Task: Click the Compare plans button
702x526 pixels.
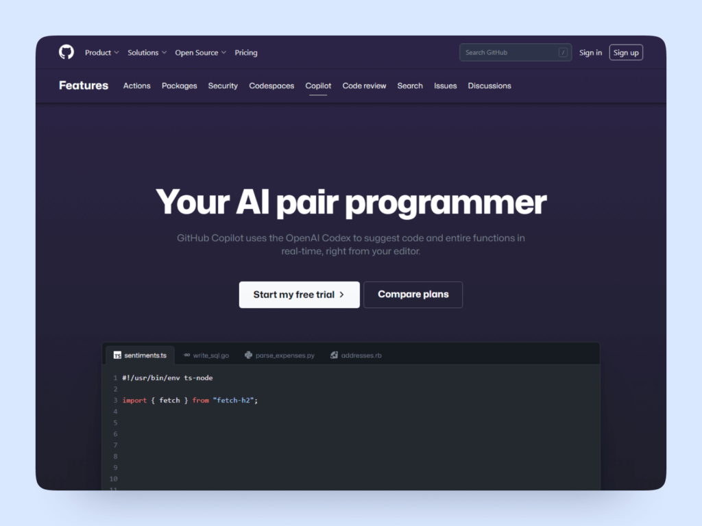Action: click(413, 295)
